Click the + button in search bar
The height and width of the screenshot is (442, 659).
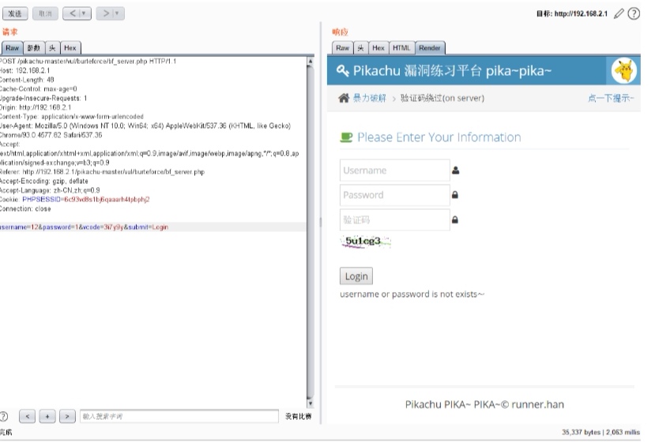tap(47, 417)
